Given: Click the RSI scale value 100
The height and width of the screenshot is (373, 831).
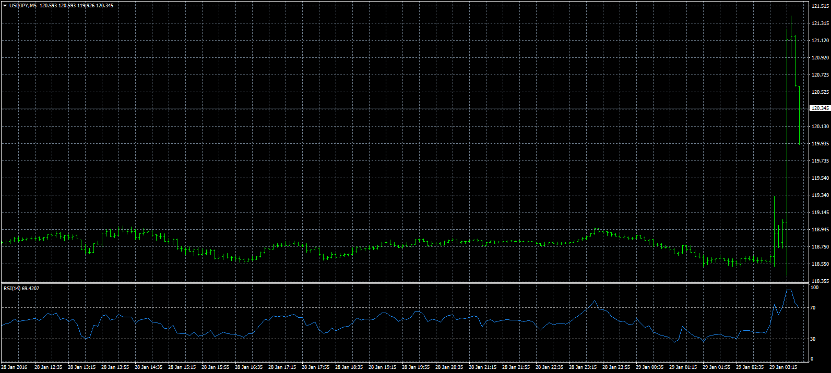Looking at the screenshot, I should pos(815,288).
